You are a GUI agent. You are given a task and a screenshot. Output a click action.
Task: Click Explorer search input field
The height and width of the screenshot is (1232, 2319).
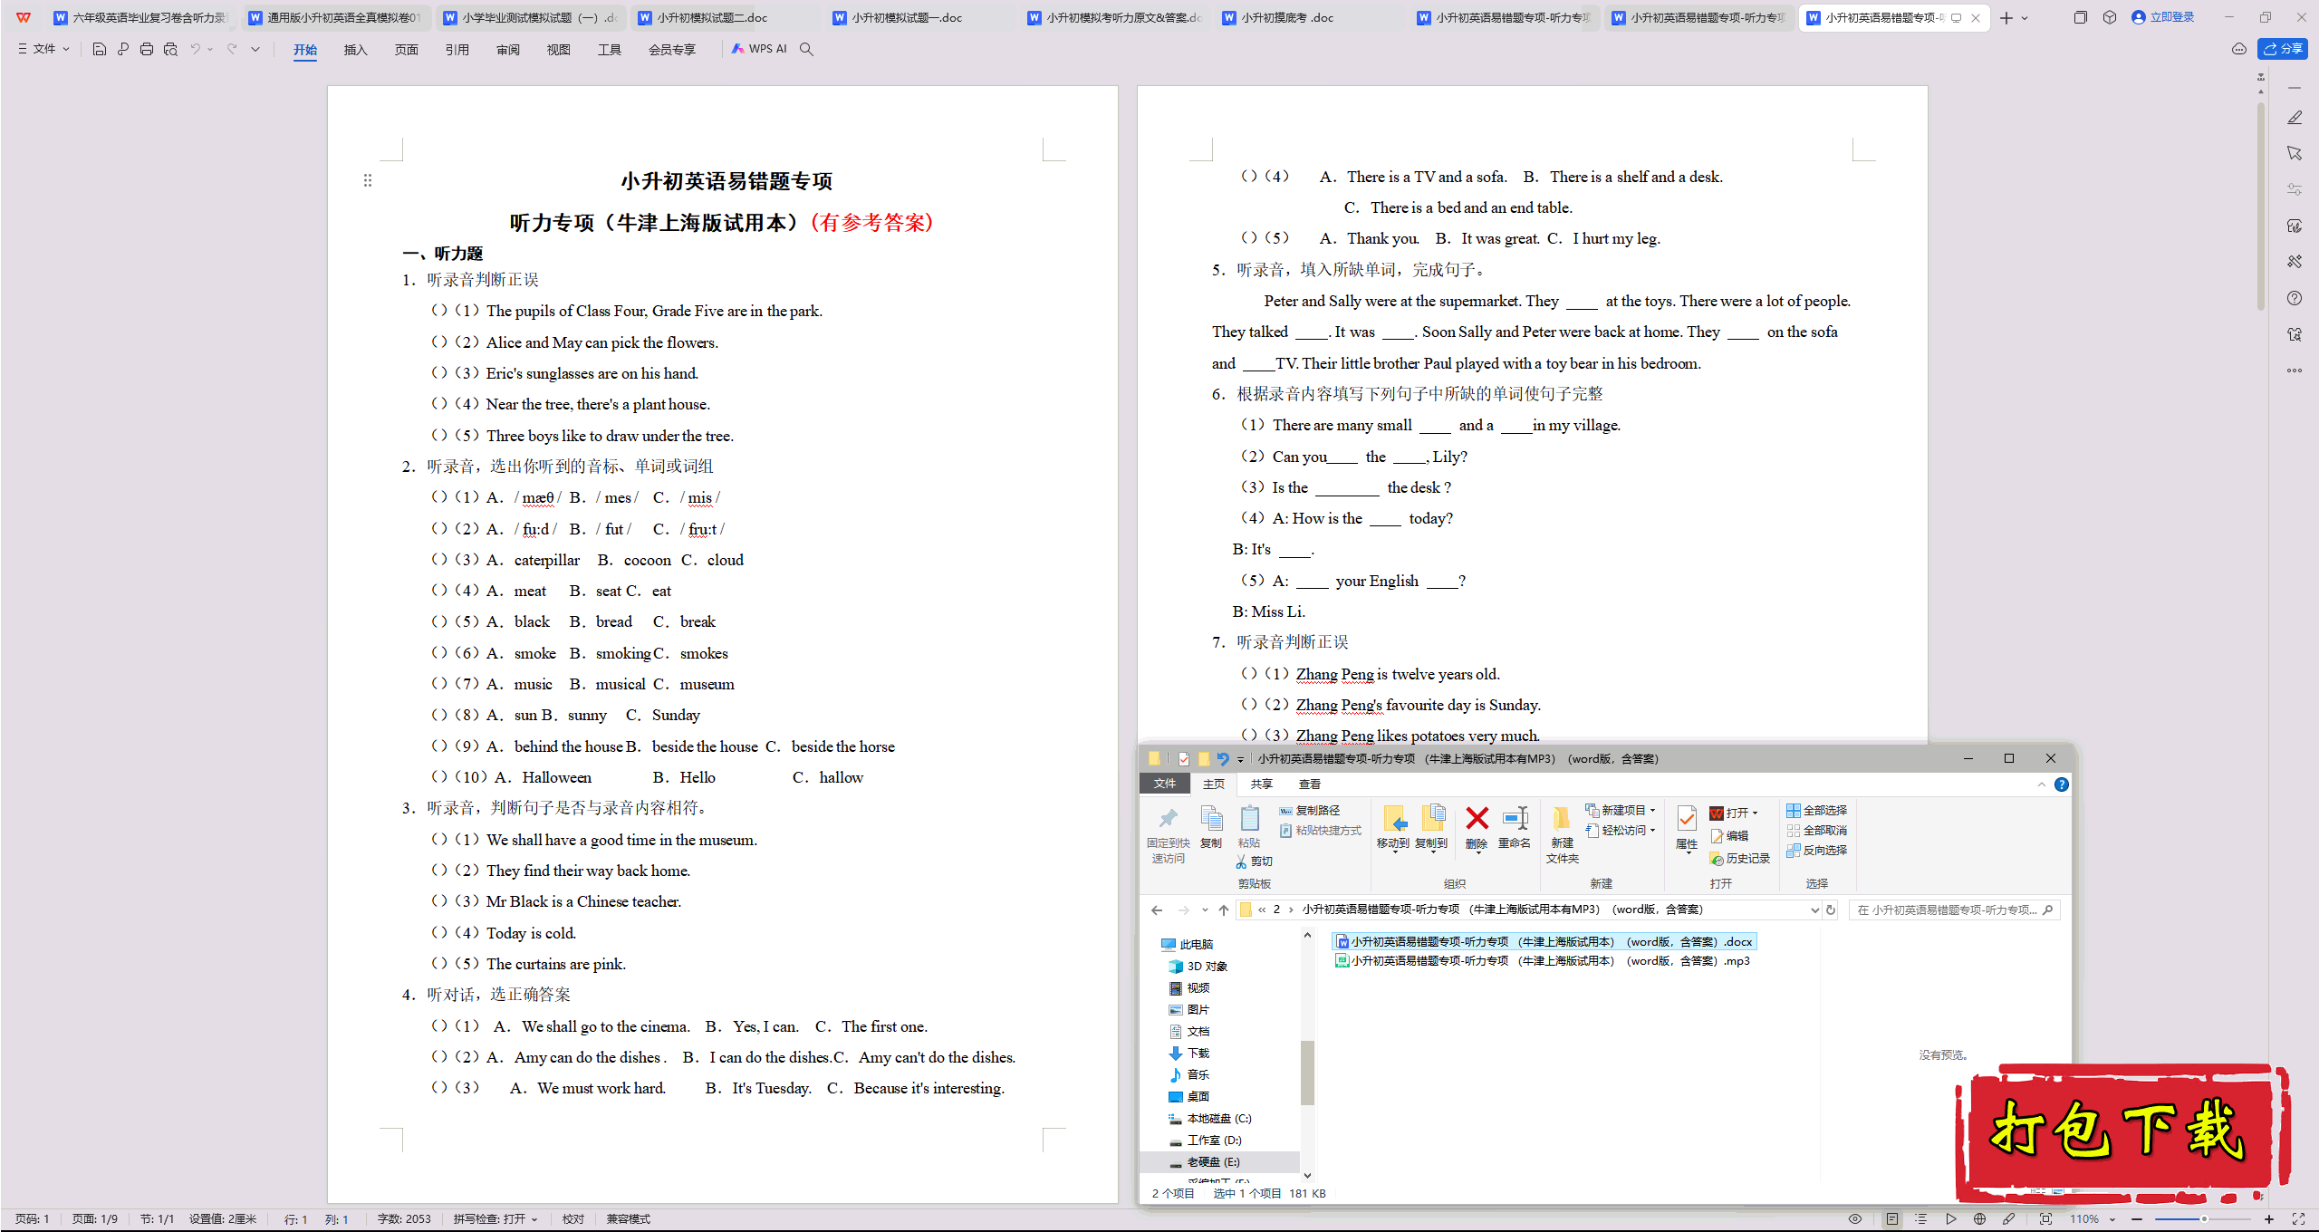pos(1954,910)
